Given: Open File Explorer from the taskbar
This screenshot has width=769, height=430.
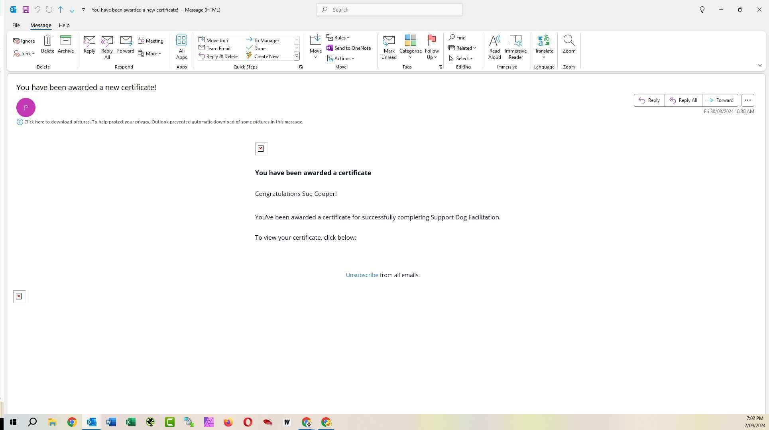Looking at the screenshot, I should click(52, 422).
